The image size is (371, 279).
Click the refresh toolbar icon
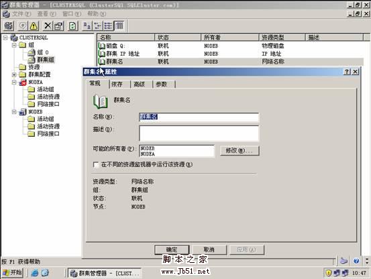[72, 25]
